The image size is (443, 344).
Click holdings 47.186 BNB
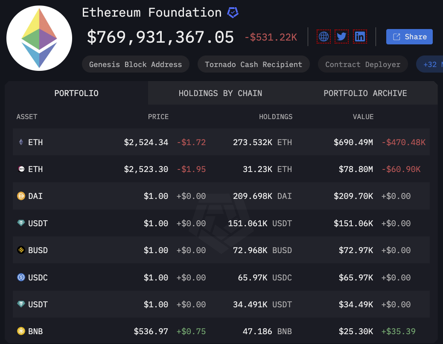[x=267, y=331]
